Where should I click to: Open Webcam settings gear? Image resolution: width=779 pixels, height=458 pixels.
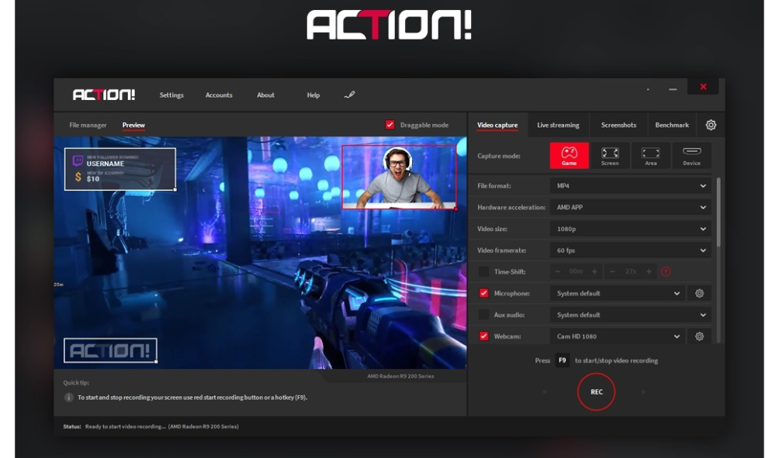699,336
